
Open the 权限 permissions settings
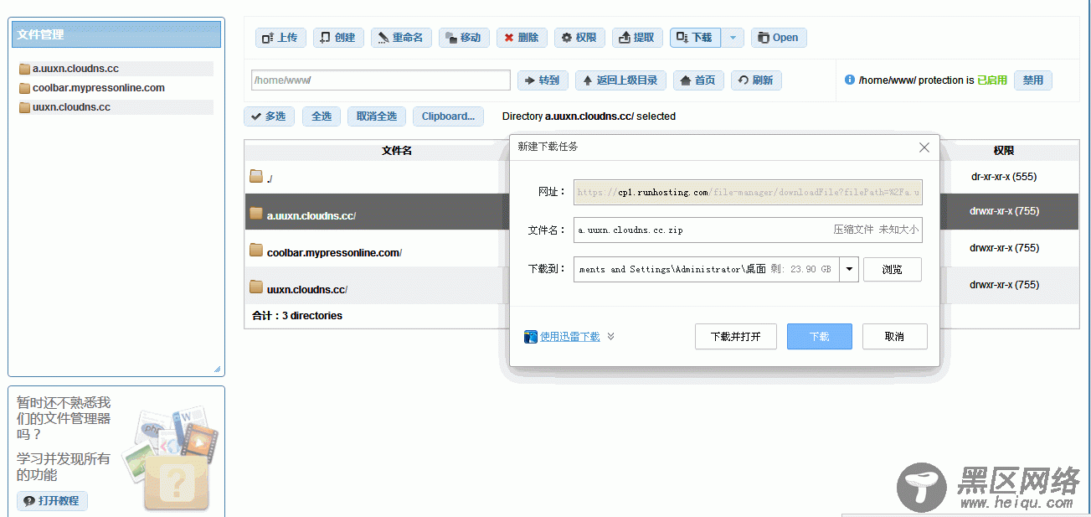click(579, 38)
